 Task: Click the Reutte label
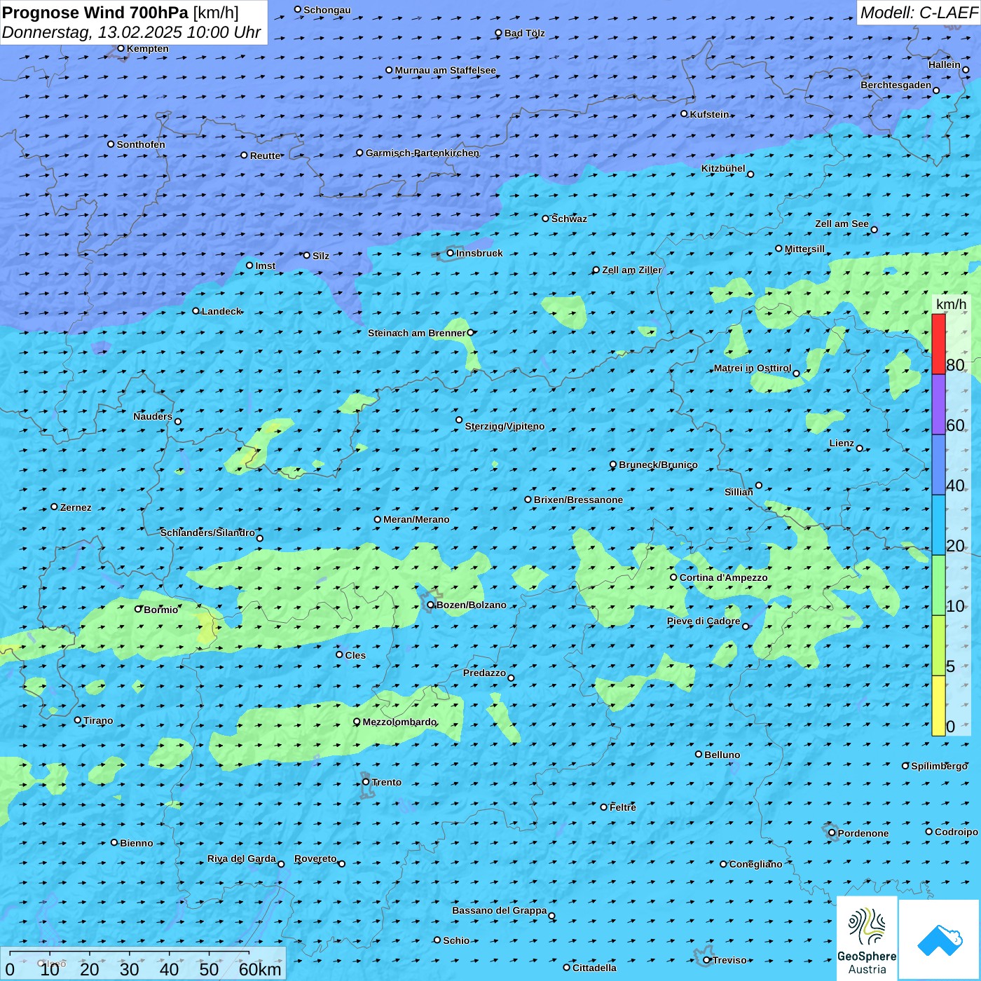pyautogui.click(x=266, y=156)
